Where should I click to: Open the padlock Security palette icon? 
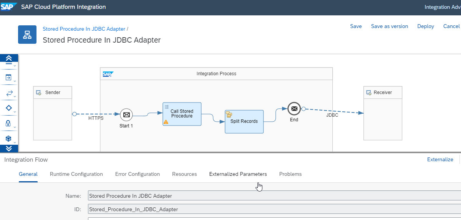coord(8,123)
